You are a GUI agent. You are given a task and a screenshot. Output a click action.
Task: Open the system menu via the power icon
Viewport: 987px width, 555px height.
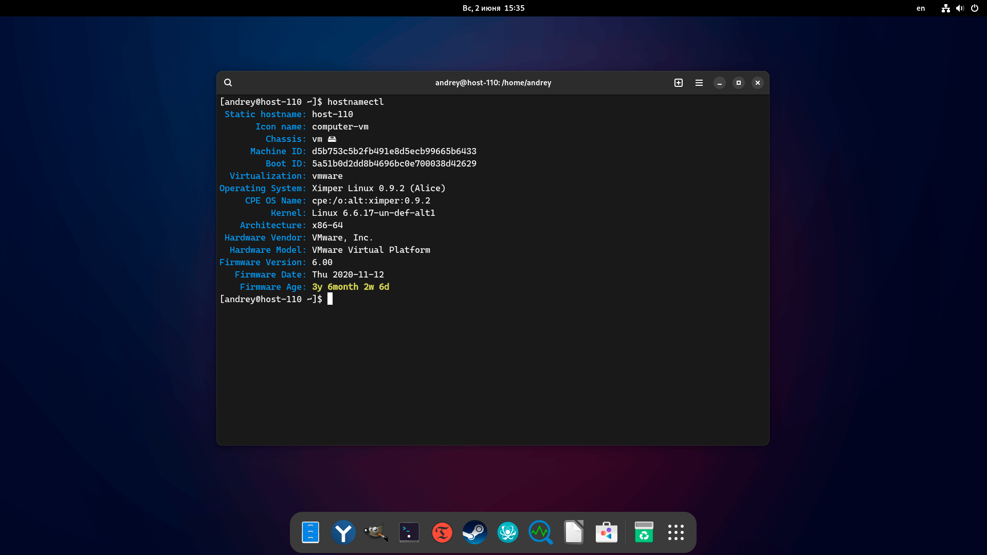click(x=974, y=8)
